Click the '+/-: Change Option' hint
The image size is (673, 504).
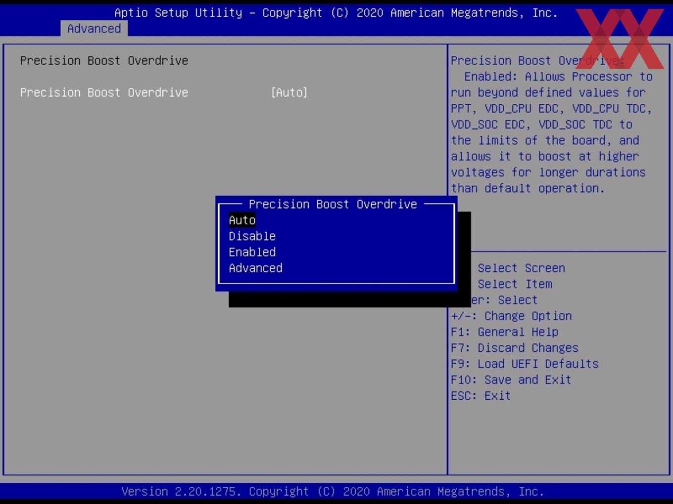(x=511, y=316)
